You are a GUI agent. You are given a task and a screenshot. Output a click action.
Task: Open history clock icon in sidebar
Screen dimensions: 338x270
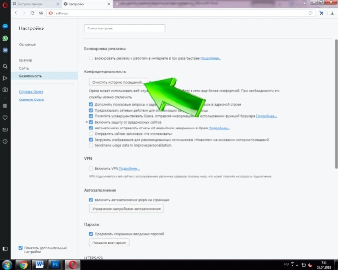5,142
